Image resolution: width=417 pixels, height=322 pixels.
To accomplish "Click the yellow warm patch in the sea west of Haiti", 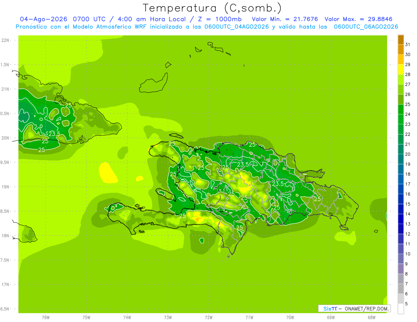I will [x=108, y=172].
